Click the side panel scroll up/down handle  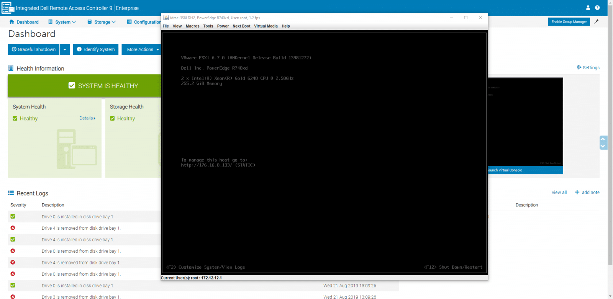[603, 142]
